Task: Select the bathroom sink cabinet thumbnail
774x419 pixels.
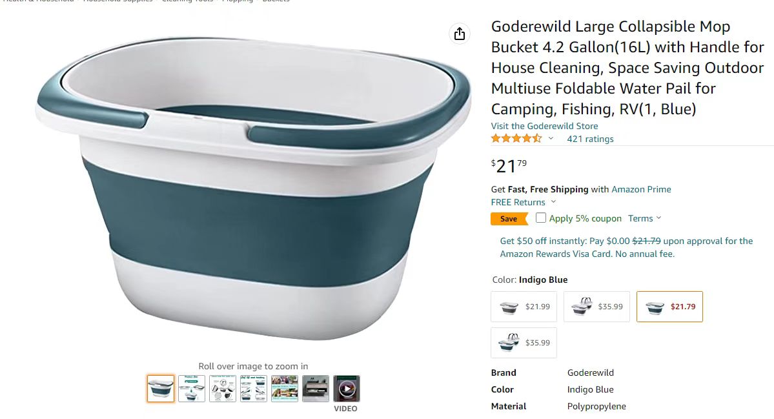Action: [x=316, y=389]
